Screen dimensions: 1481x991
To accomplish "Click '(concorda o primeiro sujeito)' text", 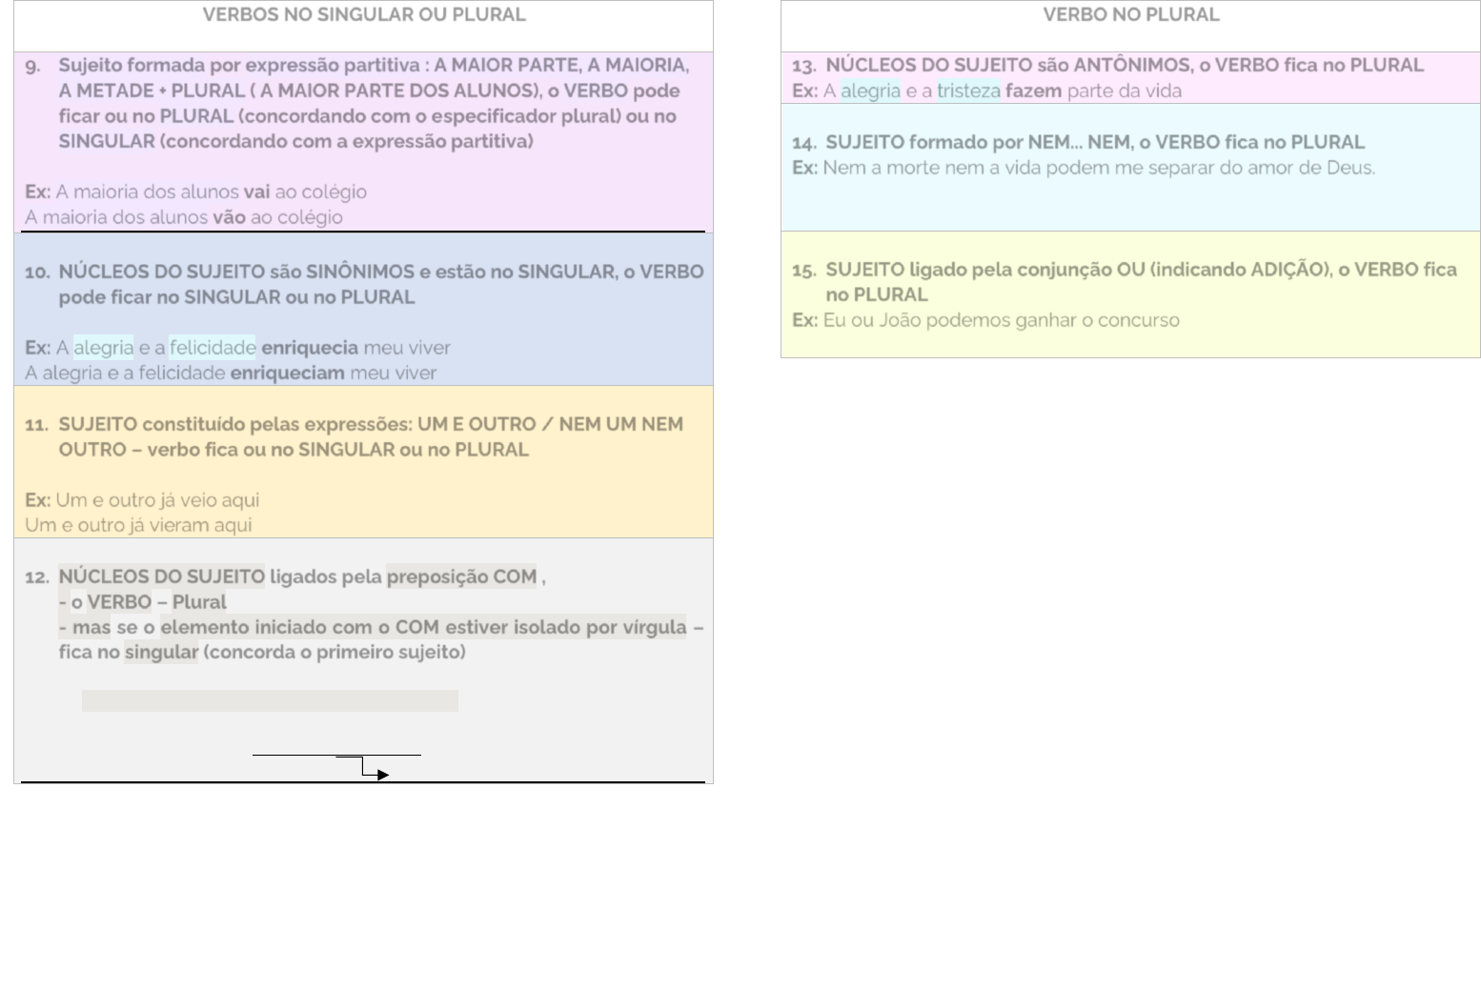I will (x=335, y=653).
